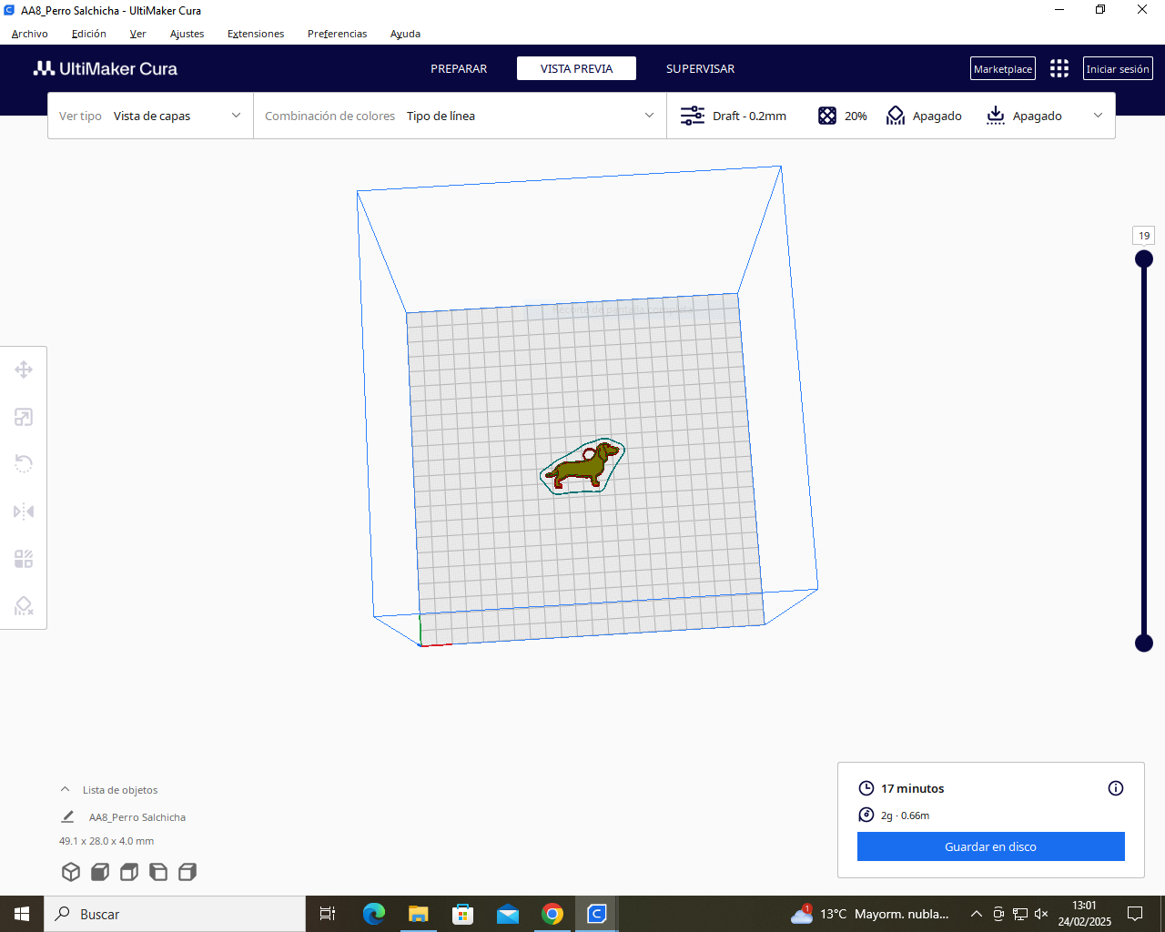The width and height of the screenshot is (1165, 932).
Task: Open the Ajustes menu
Action: 187,34
